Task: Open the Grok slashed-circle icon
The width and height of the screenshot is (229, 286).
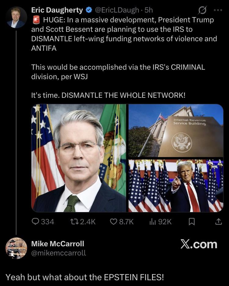Action: tap(202, 10)
